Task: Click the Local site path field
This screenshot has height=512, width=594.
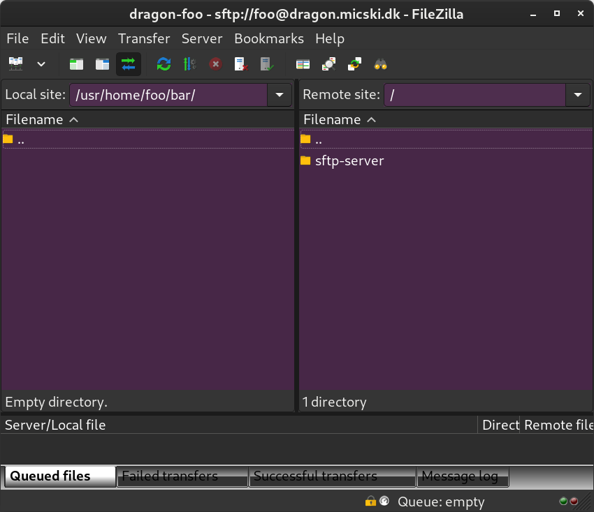Action: [168, 95]
